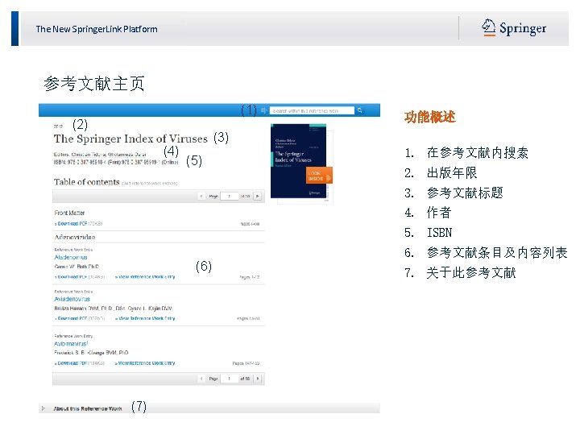Click list item 关于此参考文献
The height and width of the screenshot is (435, 580).
pos(471,272)
